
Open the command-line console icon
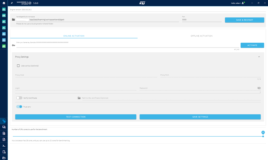pyautogui.click(x=4, y=146)
